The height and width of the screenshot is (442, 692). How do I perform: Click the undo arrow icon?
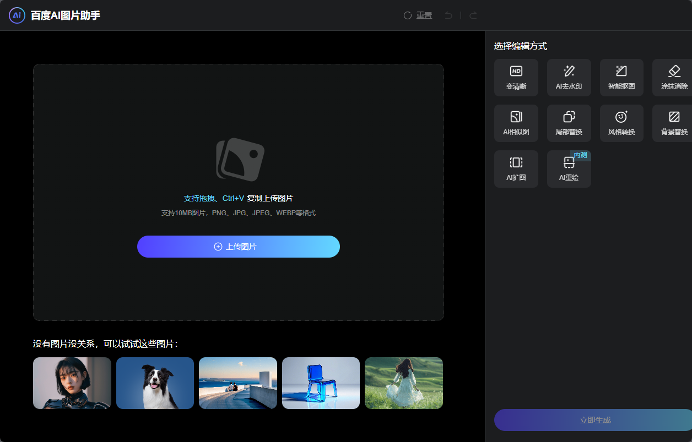point(448,15)
